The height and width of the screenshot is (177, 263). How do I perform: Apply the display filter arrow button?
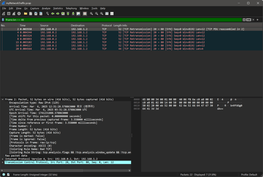point(249,20)
